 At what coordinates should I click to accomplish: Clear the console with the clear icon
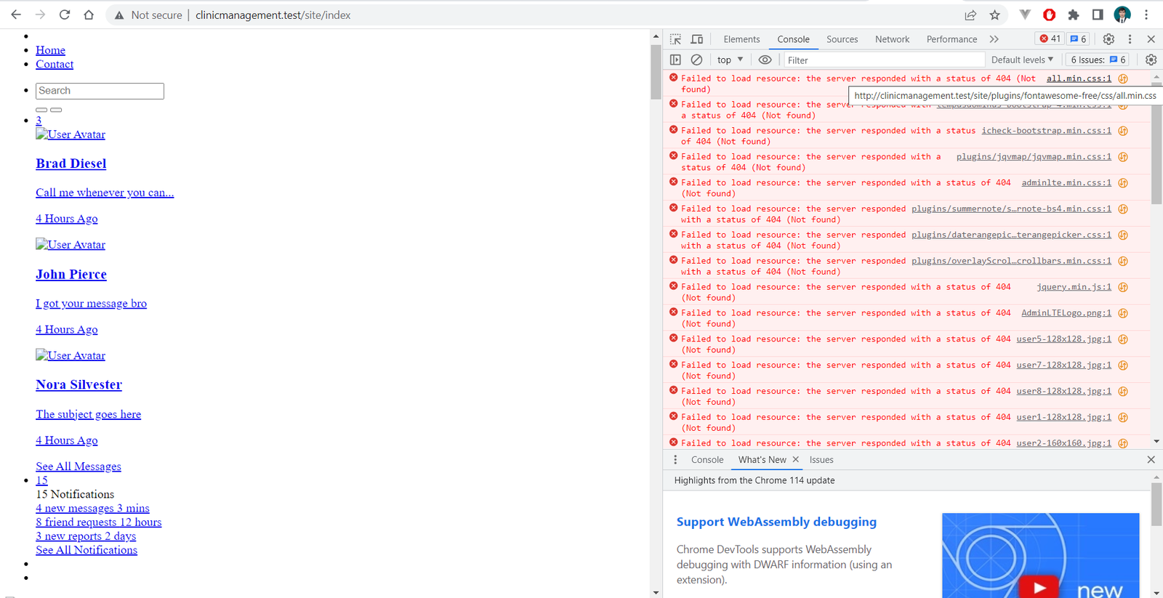tap(696, 60)
